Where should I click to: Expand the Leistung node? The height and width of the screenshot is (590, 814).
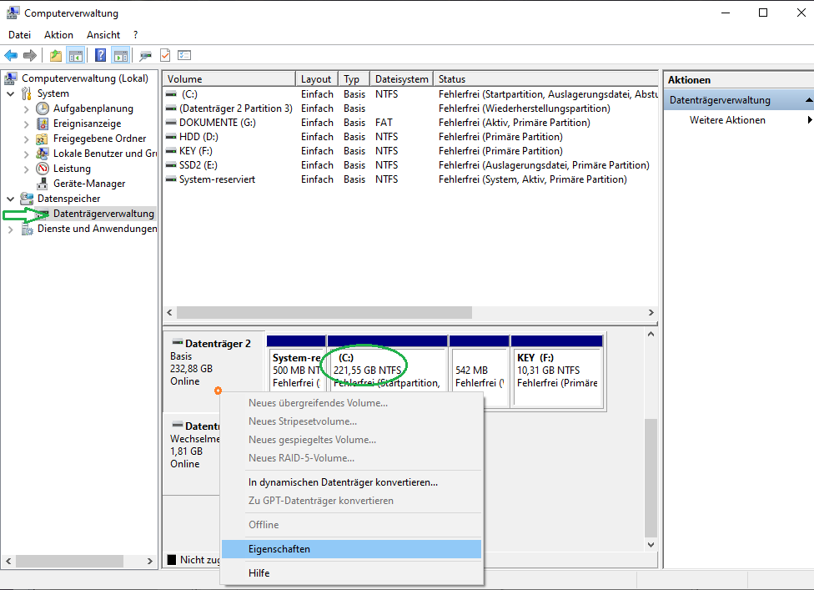(x=27, y=169)
